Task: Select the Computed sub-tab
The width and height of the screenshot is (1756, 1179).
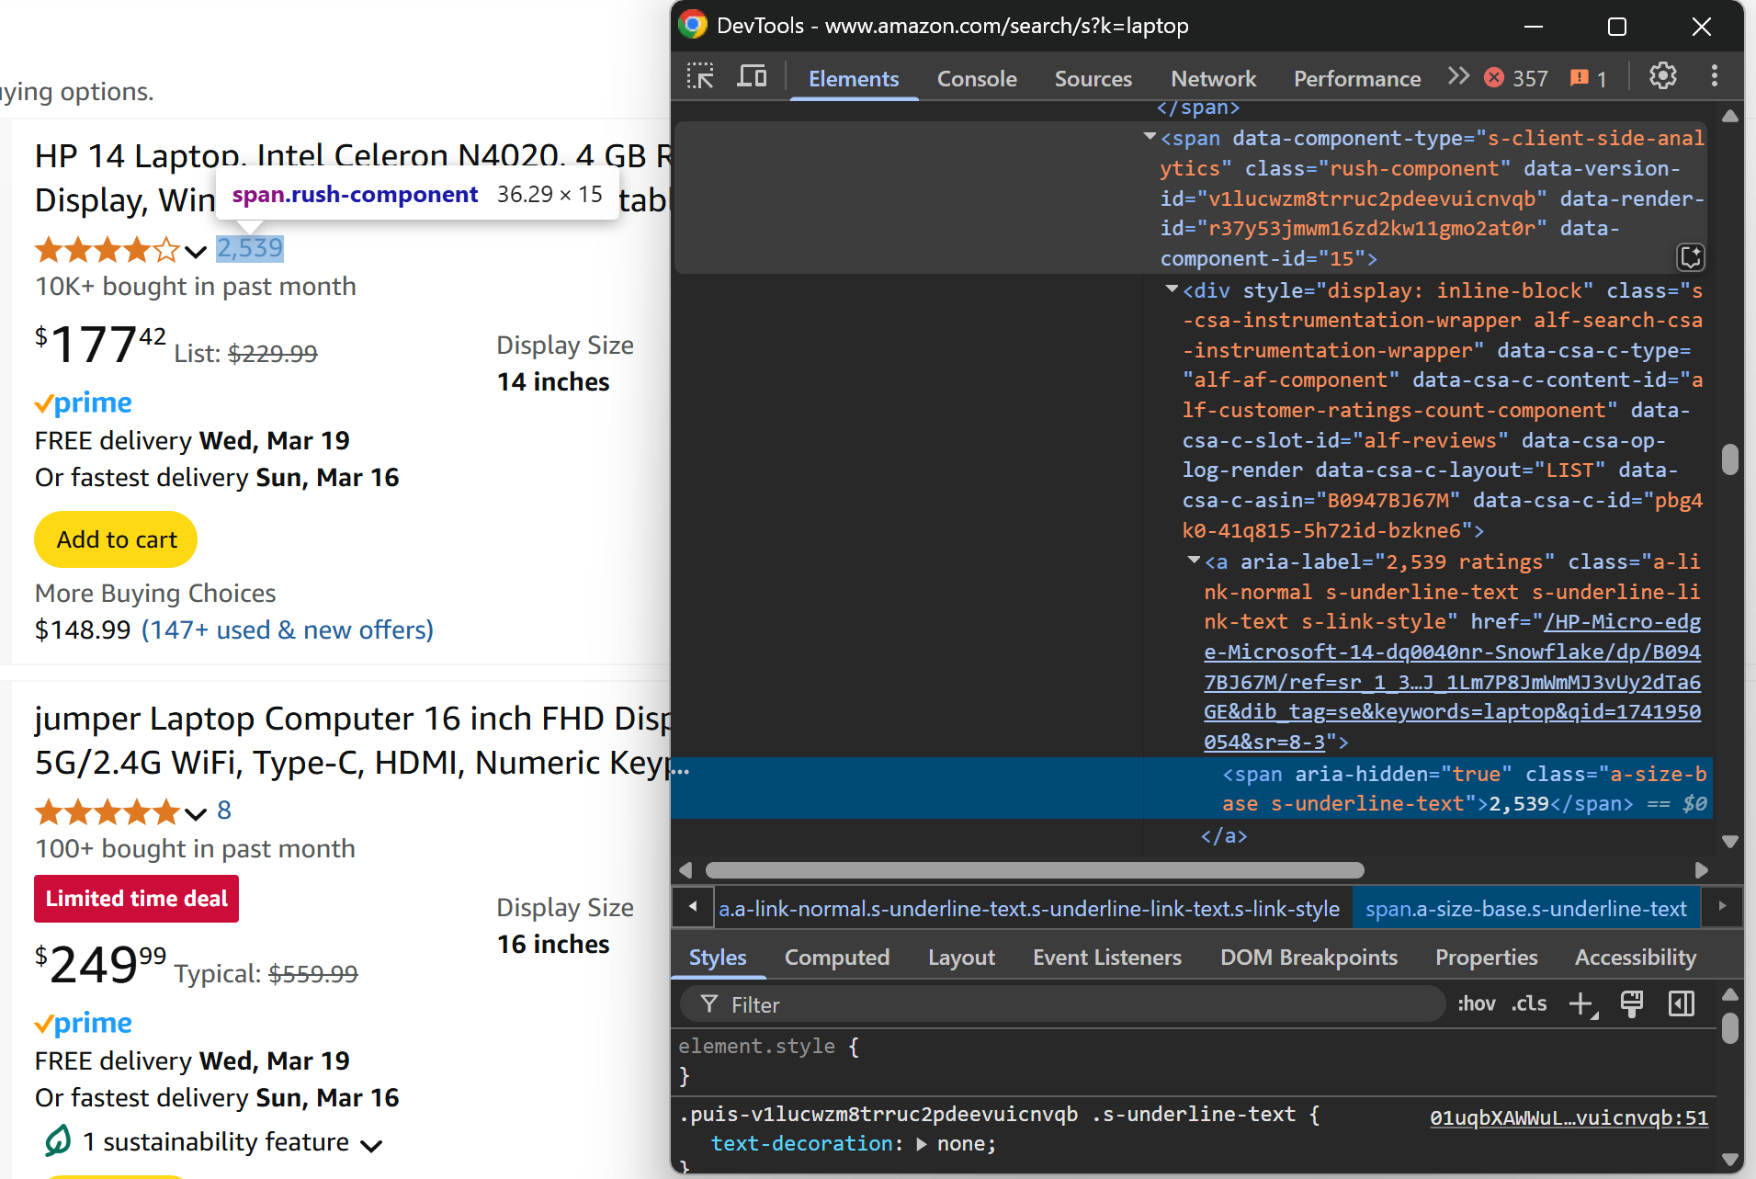Action: [837, 958]
